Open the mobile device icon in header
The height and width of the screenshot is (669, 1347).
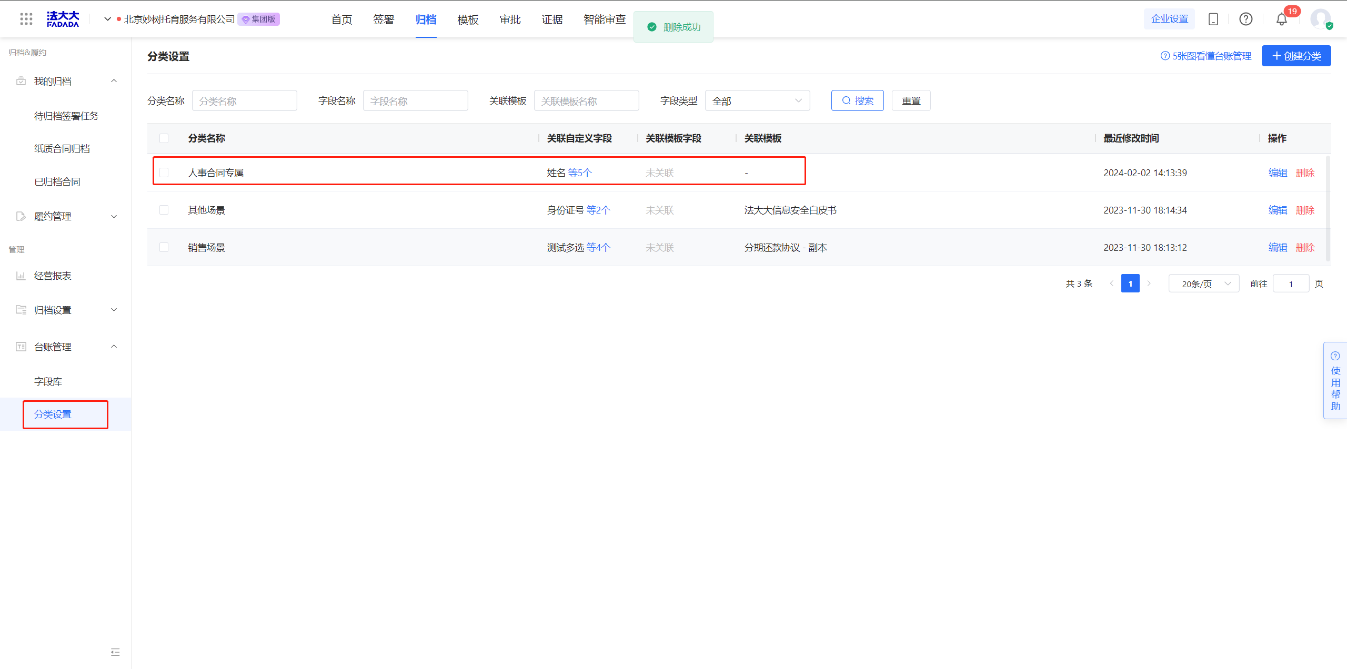click(x=1213, y=19)
